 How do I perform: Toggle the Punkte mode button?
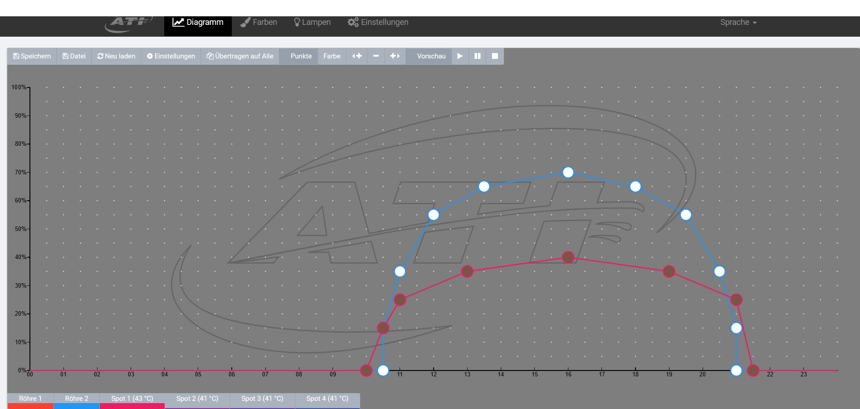(x=301, y=56)
